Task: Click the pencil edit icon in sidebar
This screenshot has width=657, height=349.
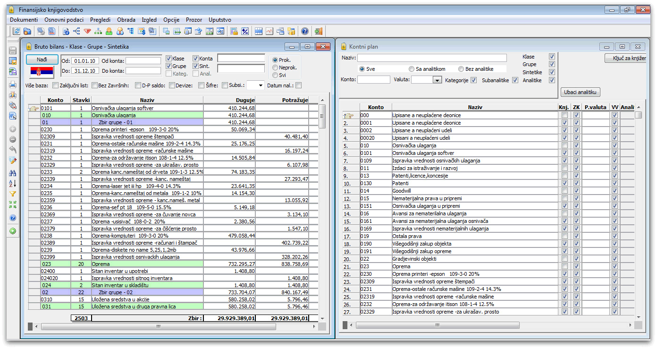Action: (x=13, y=161)
